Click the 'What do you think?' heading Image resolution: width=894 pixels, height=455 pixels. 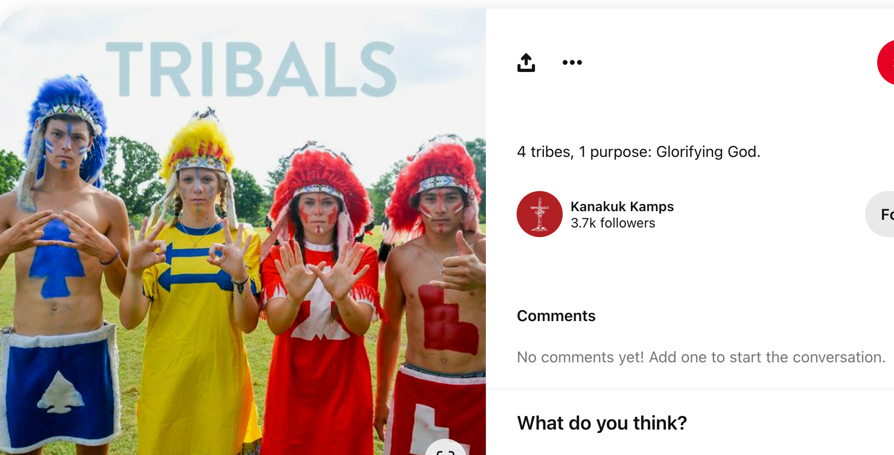point(602,423)
